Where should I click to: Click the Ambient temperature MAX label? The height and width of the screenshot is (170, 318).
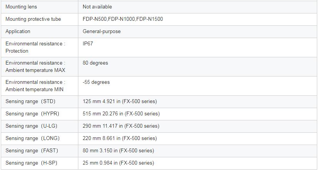click(x=35, y=67)
